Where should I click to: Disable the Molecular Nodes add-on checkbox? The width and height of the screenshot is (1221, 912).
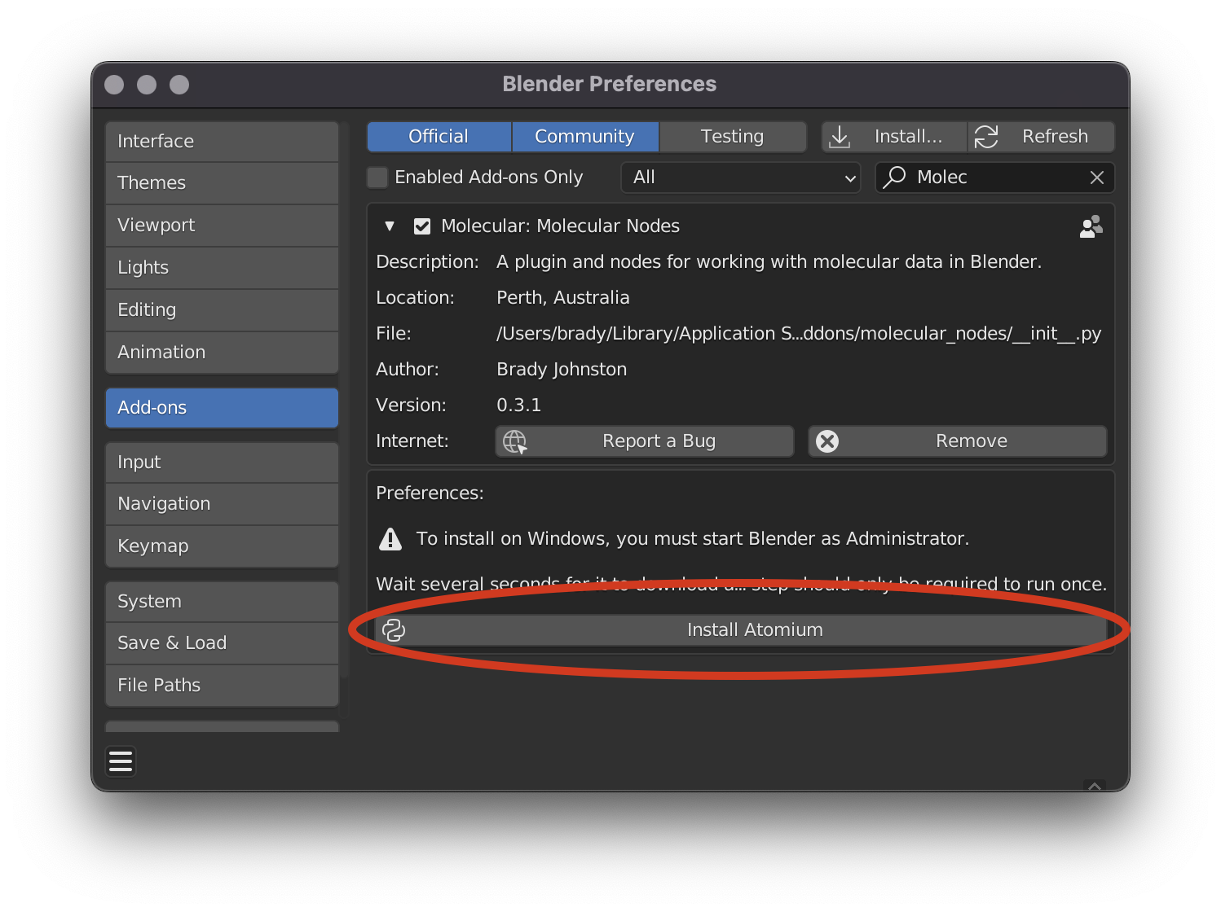coord(422,226)
